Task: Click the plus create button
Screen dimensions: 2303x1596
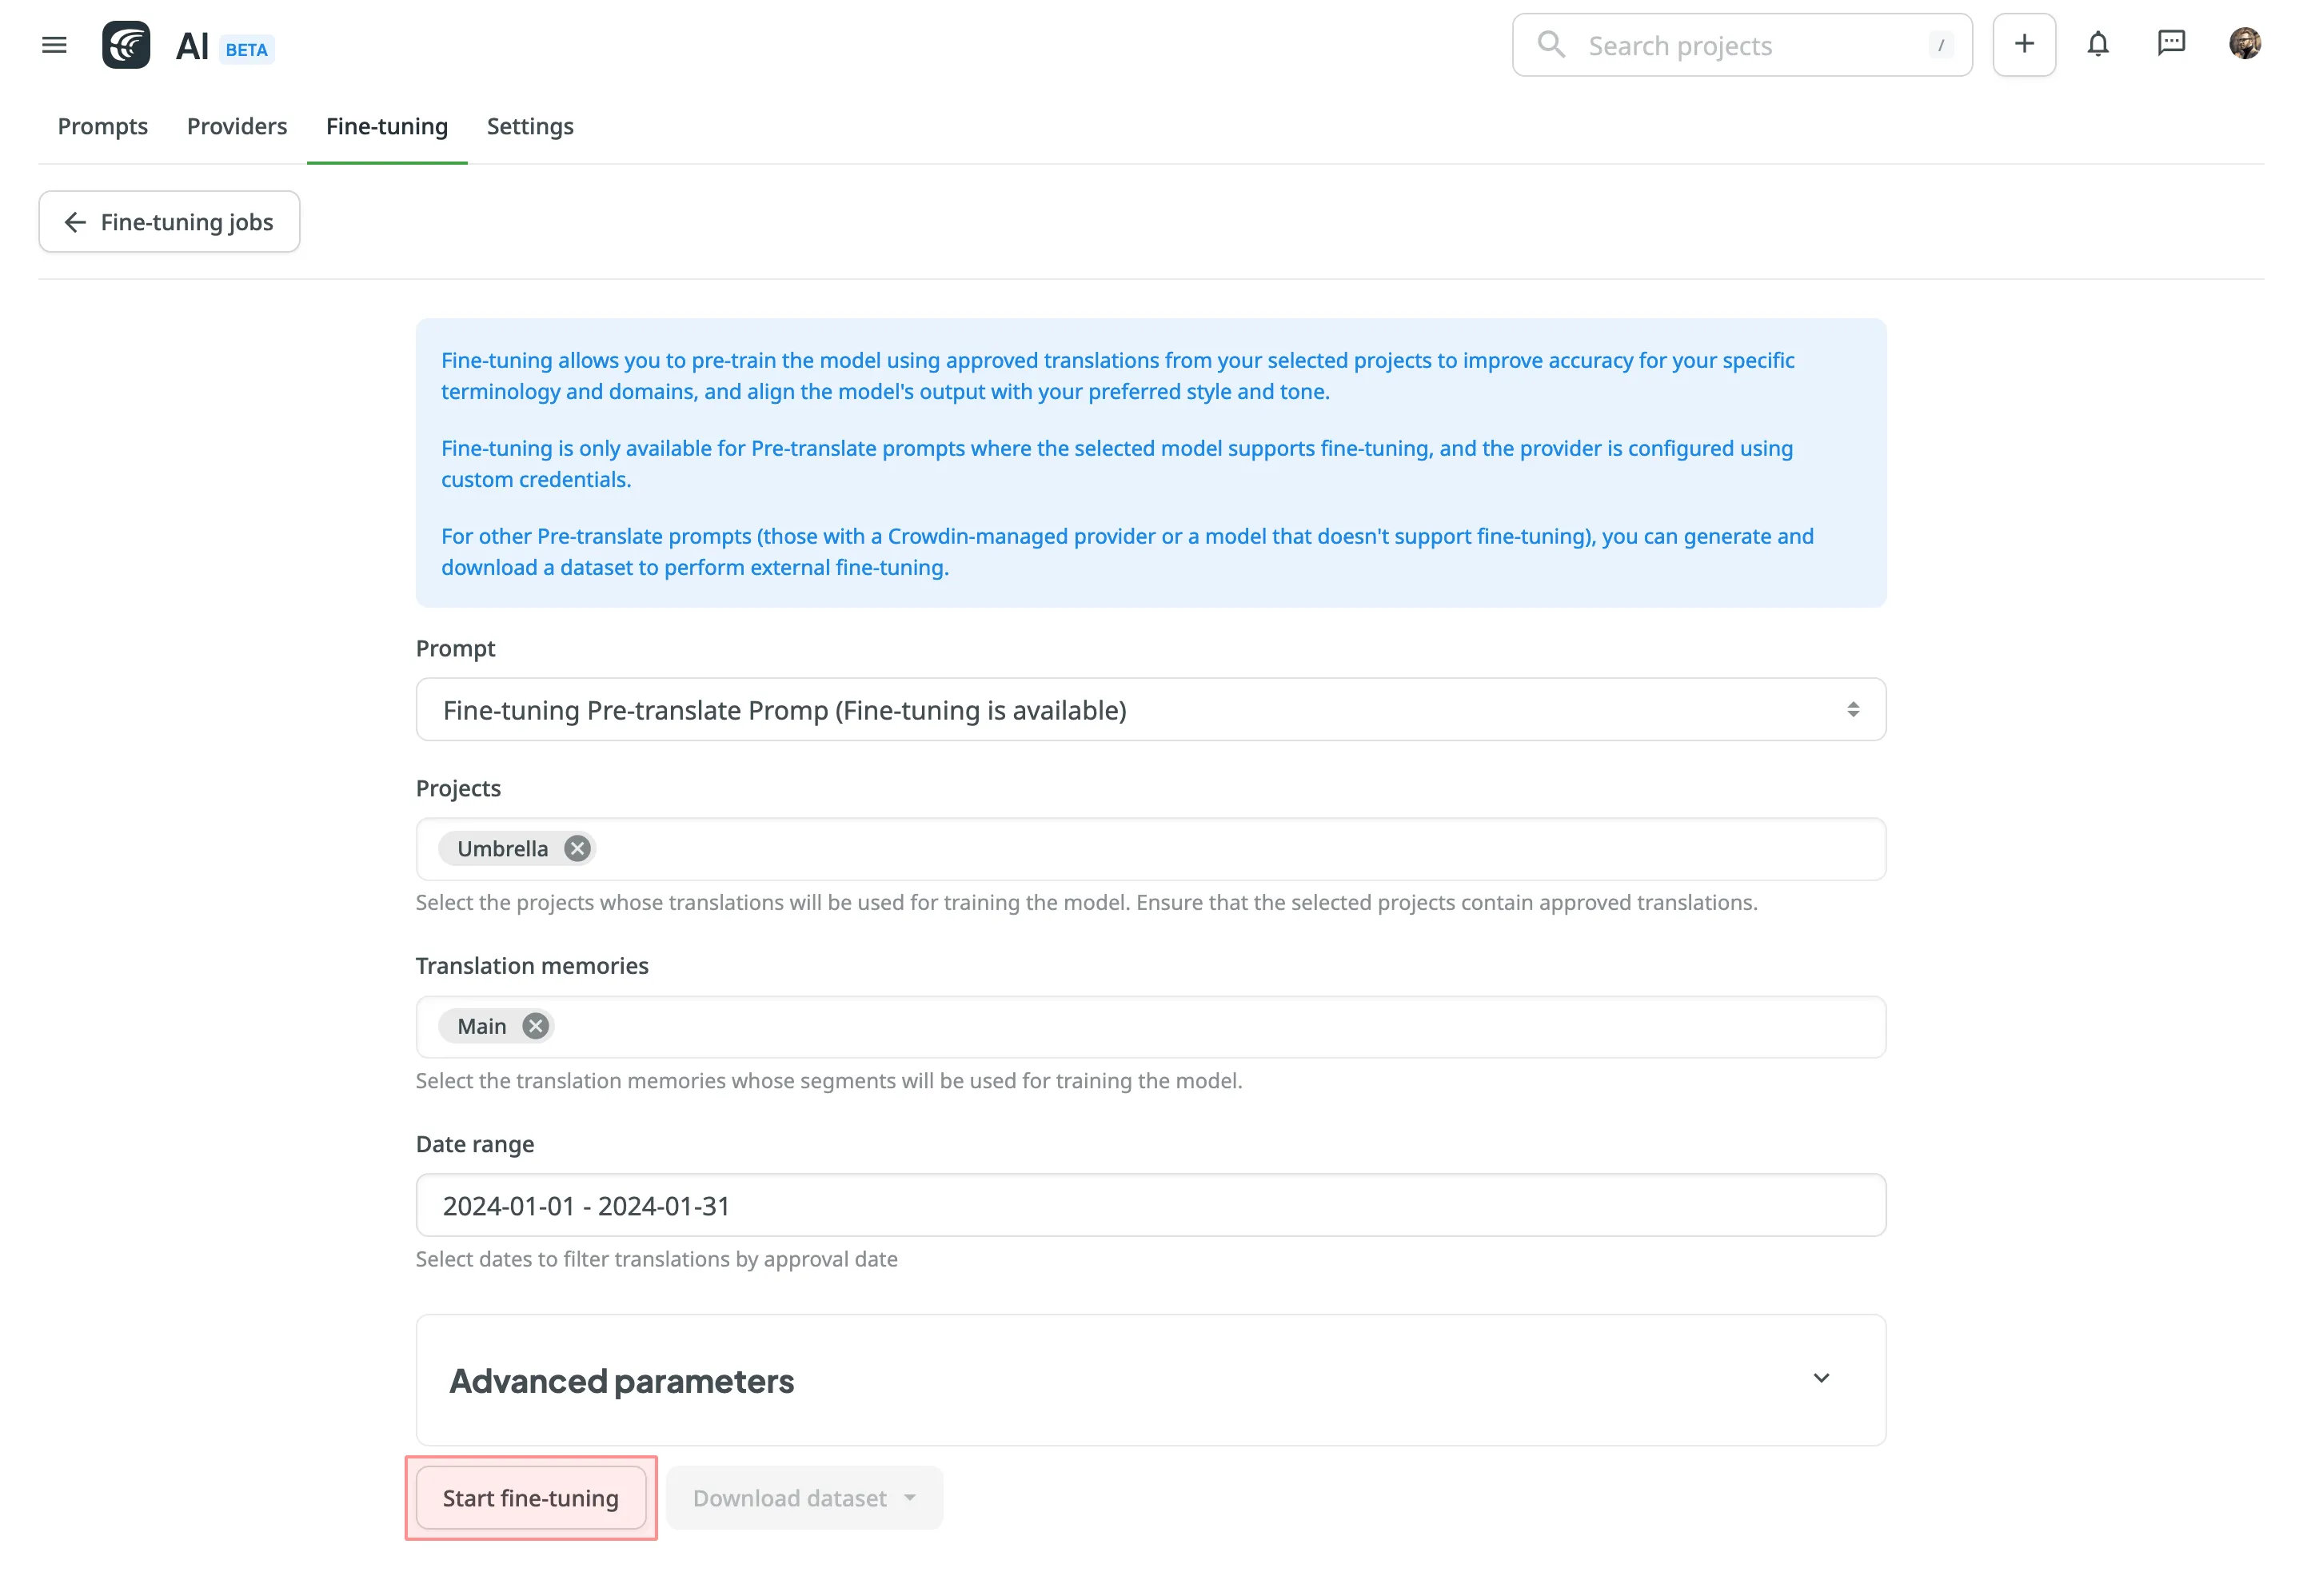Action: [x=2023, y=44]
